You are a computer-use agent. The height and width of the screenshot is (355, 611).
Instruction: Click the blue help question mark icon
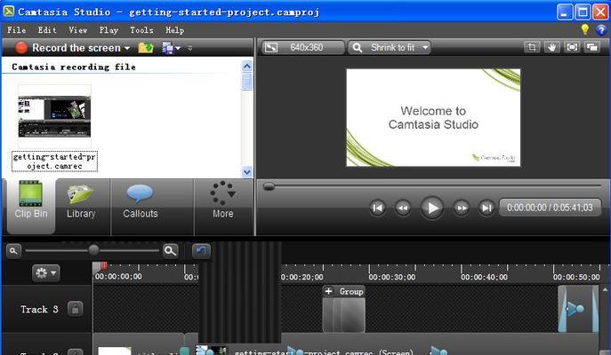click(601, 29)
